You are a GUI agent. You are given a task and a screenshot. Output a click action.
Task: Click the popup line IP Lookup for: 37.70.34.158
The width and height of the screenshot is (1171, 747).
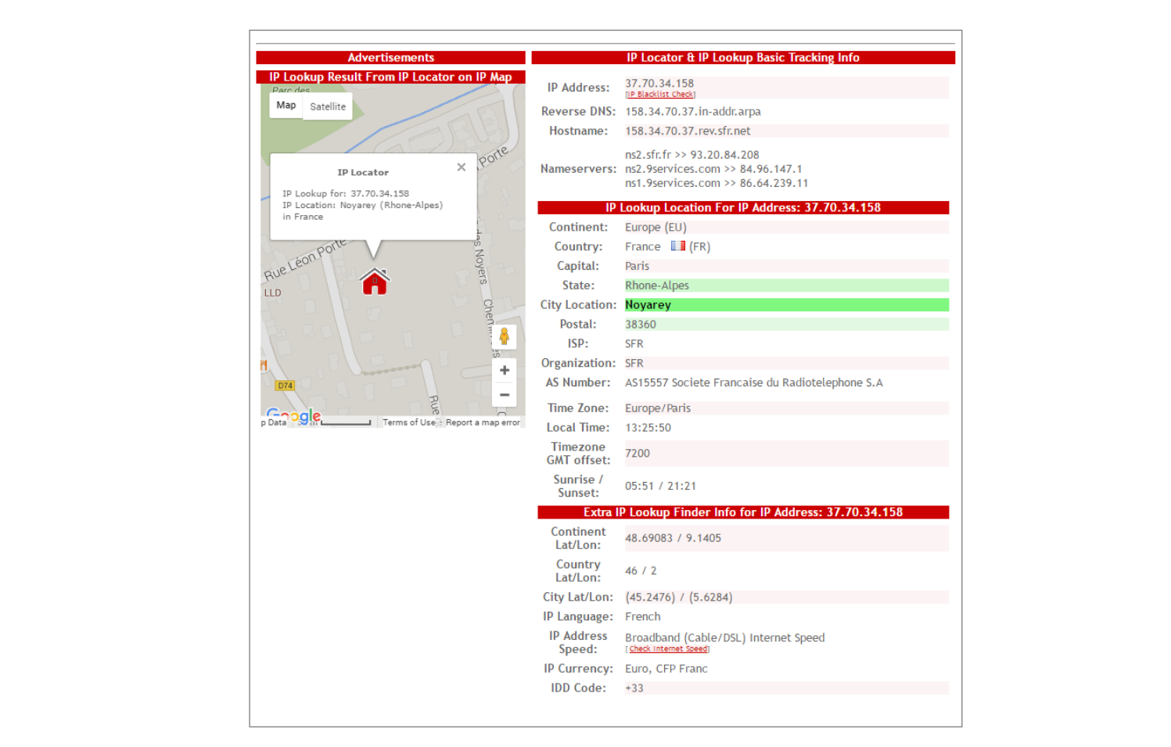click(x=346, y=193)
